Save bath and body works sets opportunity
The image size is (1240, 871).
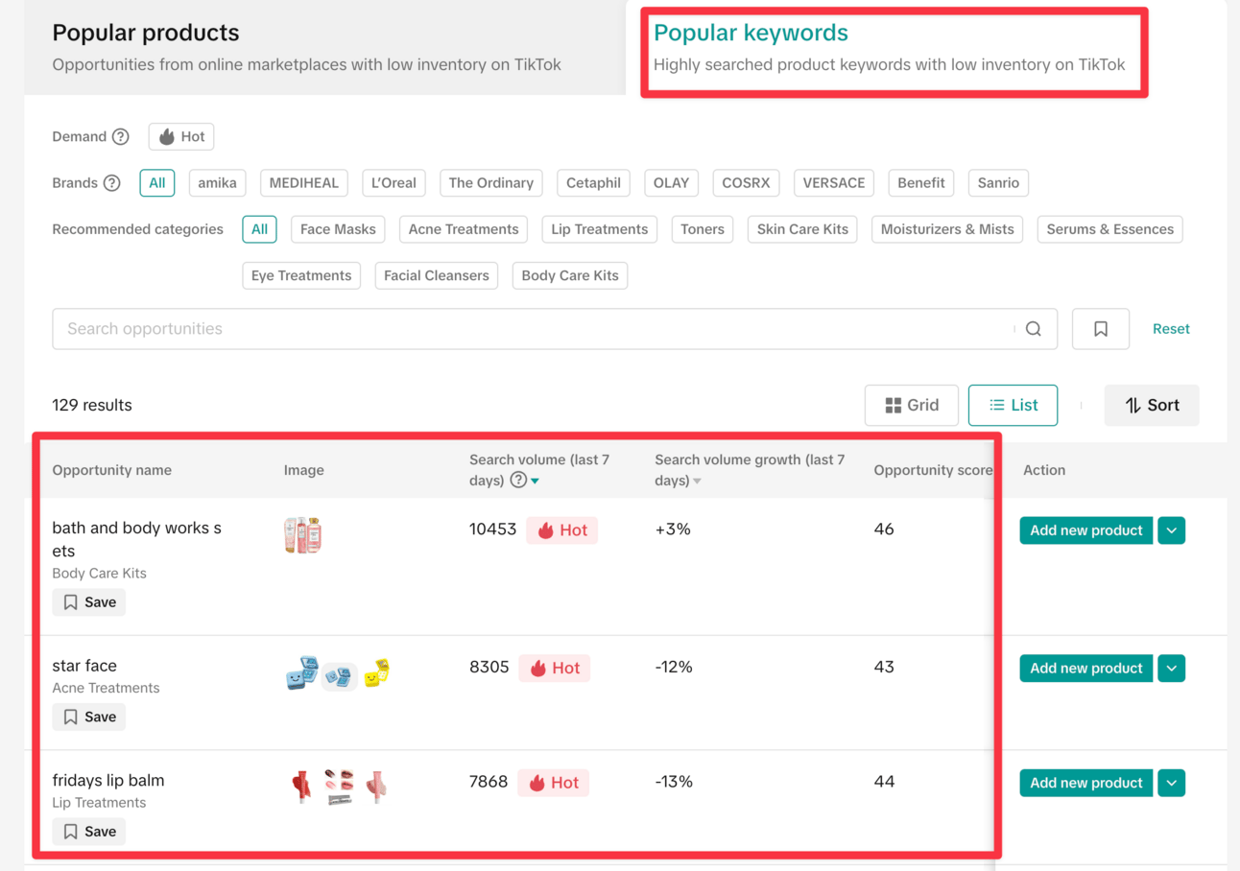(x=89, y=602)
